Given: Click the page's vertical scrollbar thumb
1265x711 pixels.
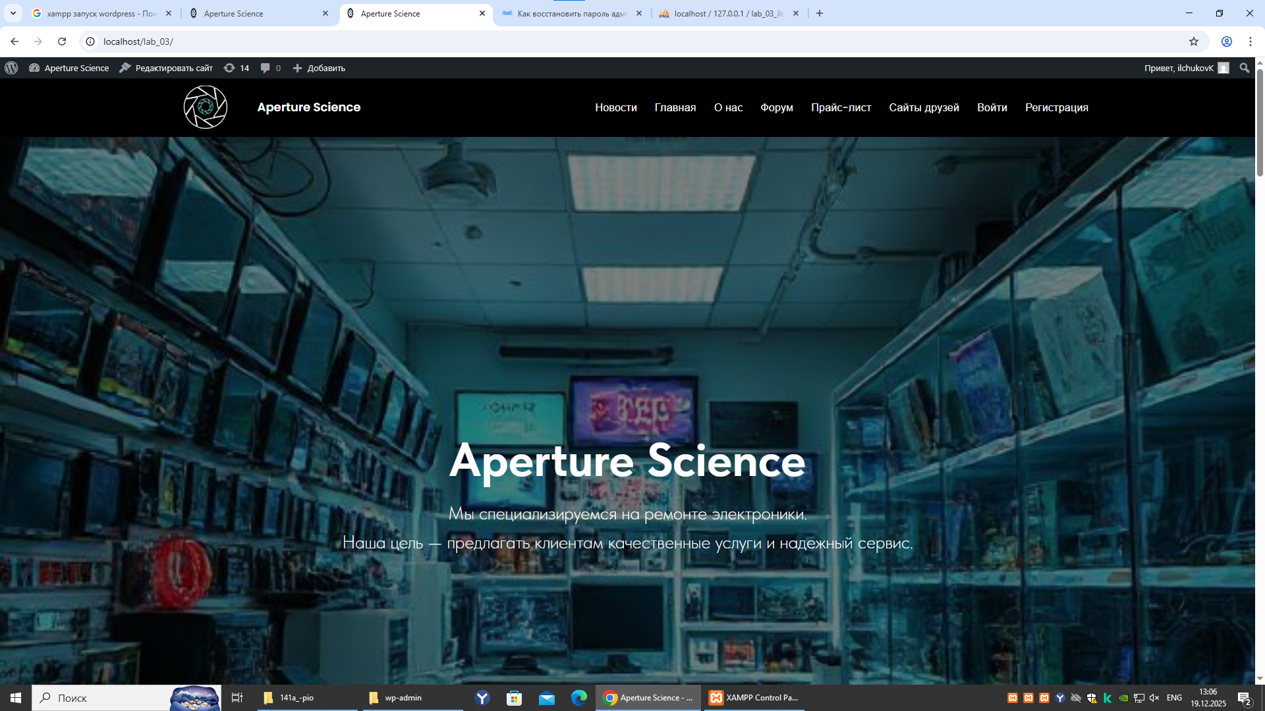Looking at the screenshot, I should tap(1260, 122).
